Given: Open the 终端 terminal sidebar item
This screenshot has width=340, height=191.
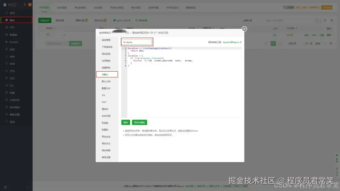Looking at the screenshot, I should coord(13,92).
